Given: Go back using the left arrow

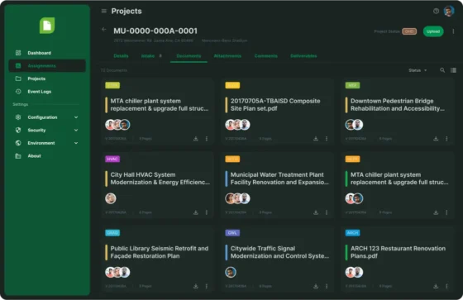Looking at the screenshot, I should [104, 30].
